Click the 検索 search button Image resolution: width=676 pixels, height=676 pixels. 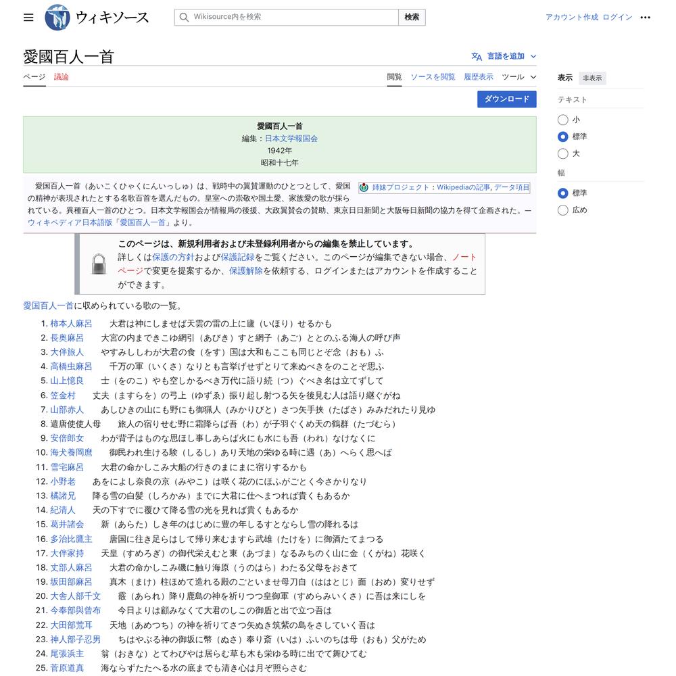(x=412, y=18)
